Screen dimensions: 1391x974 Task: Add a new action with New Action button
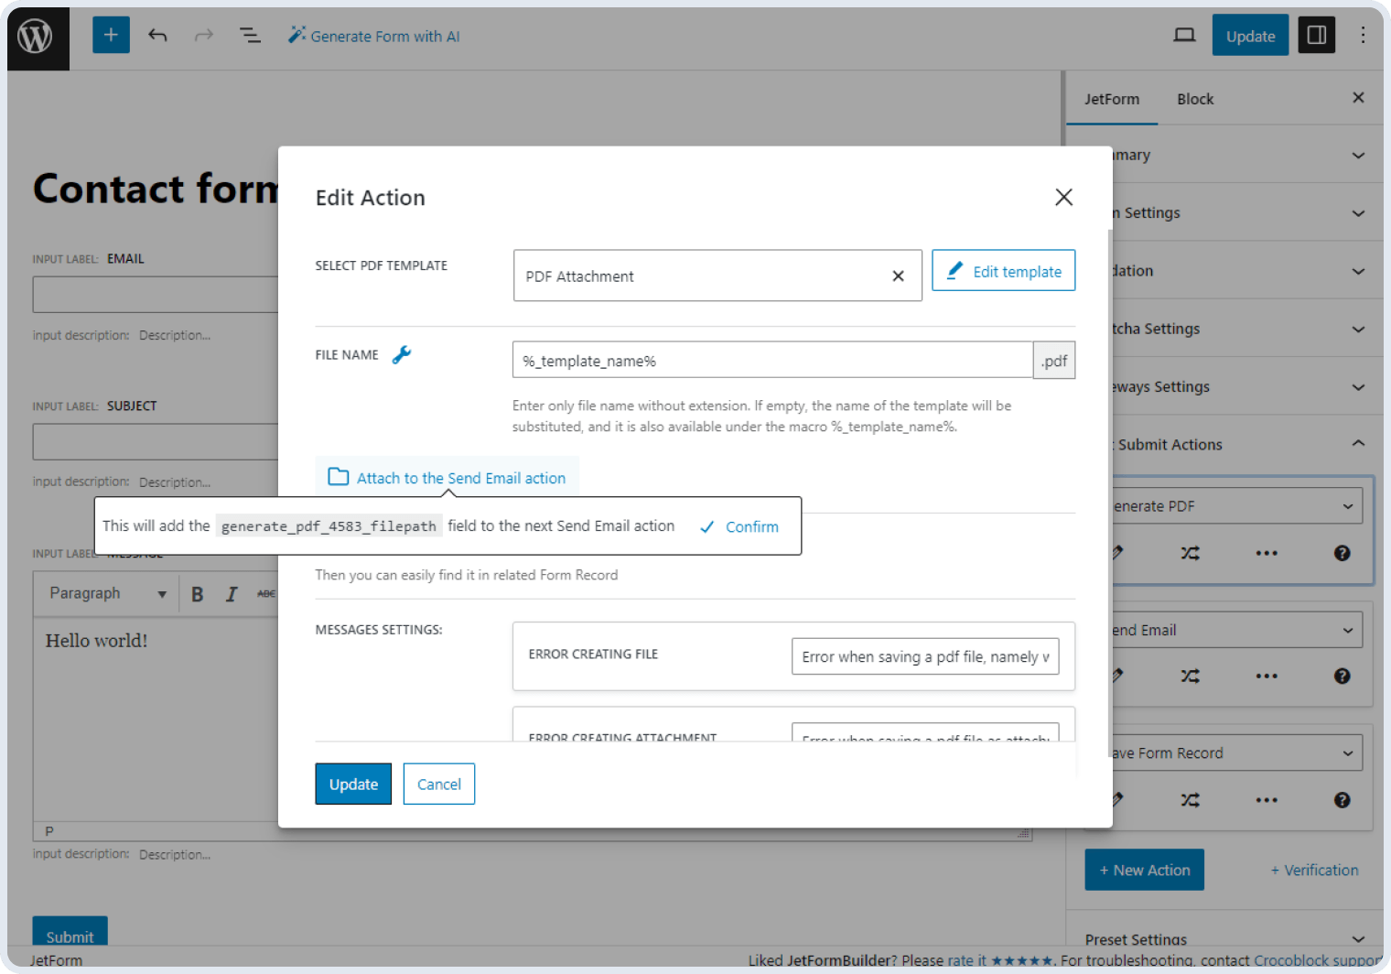click(1144, 870)
